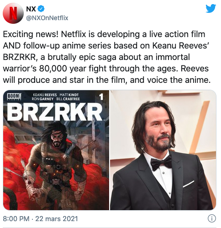The height and width of the screenshot is (228, 221).
Task: Select the word BRZRKR in tweet text
Action: click(19, 57)
